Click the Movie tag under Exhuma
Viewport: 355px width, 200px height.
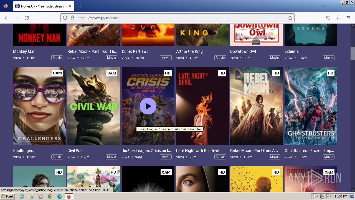click(x=329, y=58)
